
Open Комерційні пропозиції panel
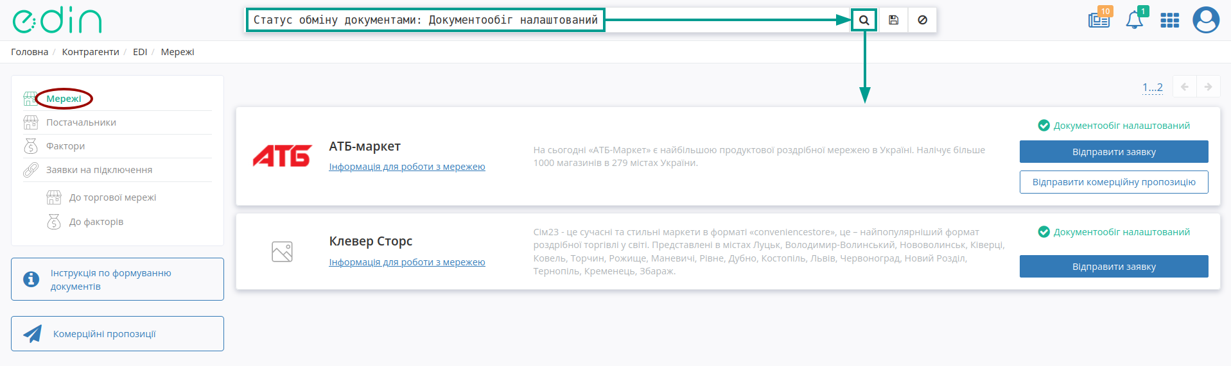pos(118,333)
